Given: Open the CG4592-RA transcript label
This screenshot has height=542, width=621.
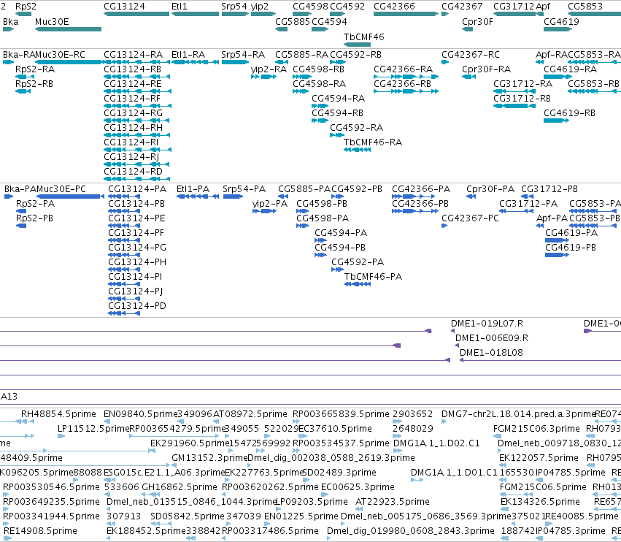Looking at the screenshot, I should [x=356, y=128].
